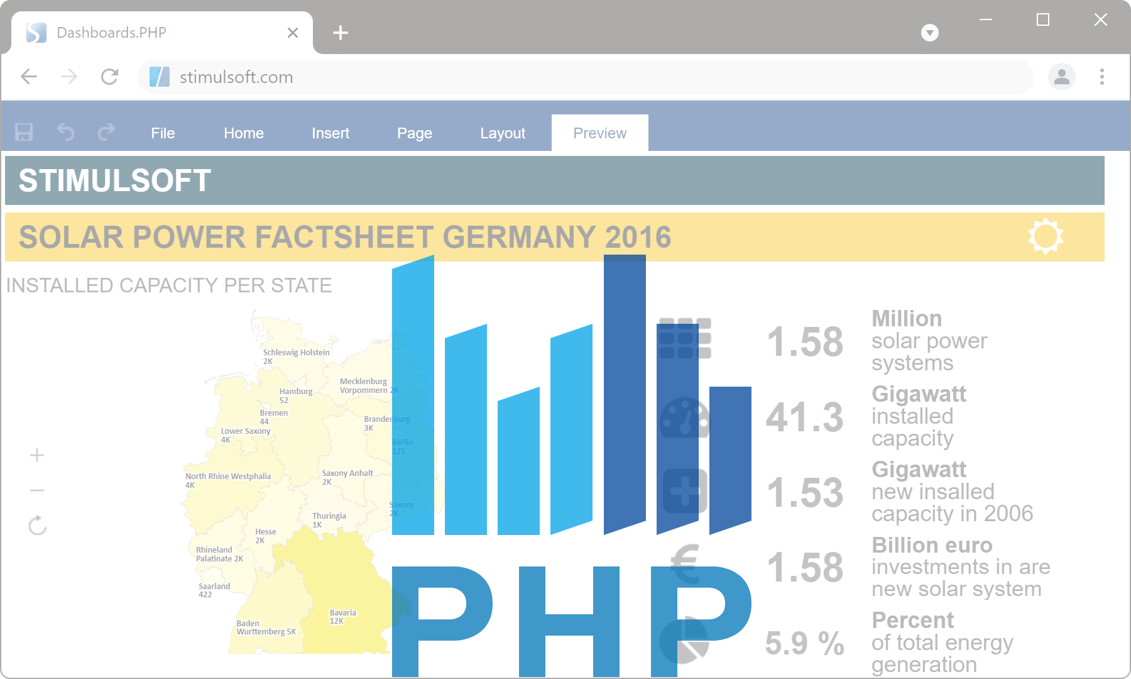Click the Save icon in the ribbon
The width and height of the screenshot is (1131, 679).
tap(24, 132)
